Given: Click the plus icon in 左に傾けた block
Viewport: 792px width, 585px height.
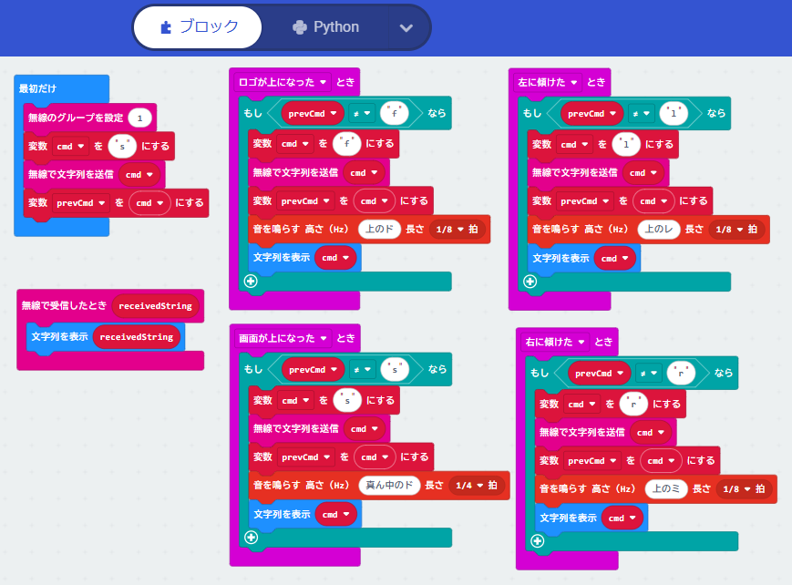Looking at the screenshot, I should (531, 282).
